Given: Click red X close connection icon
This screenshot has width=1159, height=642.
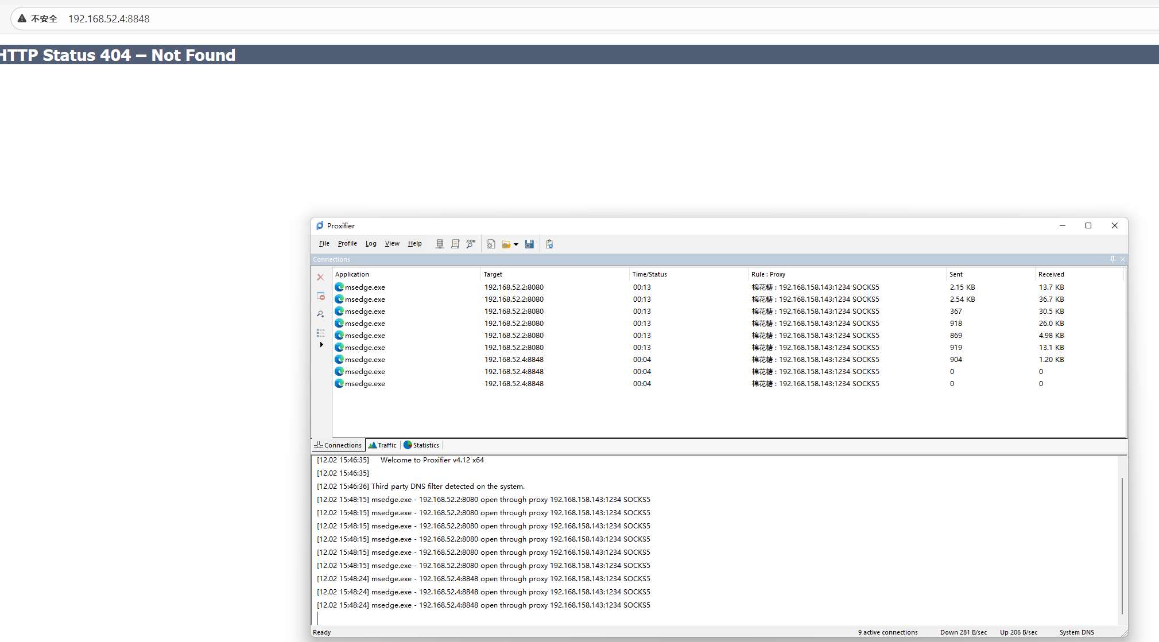Looking at the screenshot, I should 320,277.
